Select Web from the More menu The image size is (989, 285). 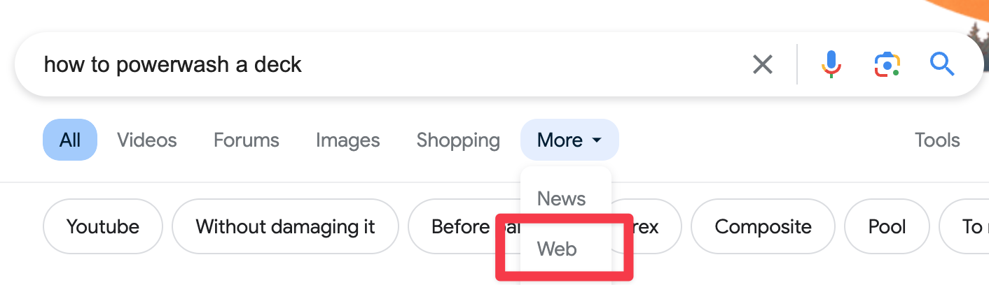(557, 248)
